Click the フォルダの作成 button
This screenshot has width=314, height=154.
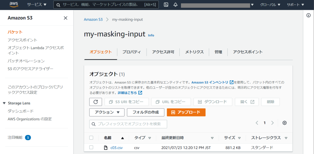146,112
